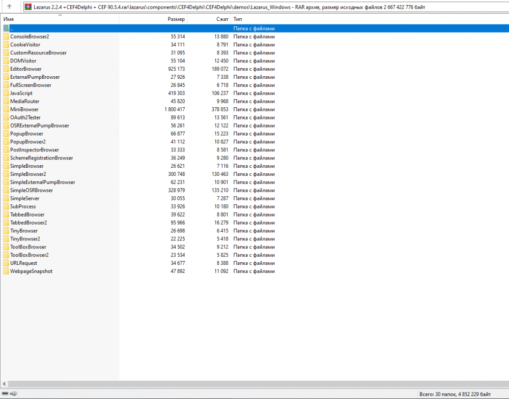Click the PopupBrowser2 folder icon
The image size is (509, 399).
[x=6, y=142]
